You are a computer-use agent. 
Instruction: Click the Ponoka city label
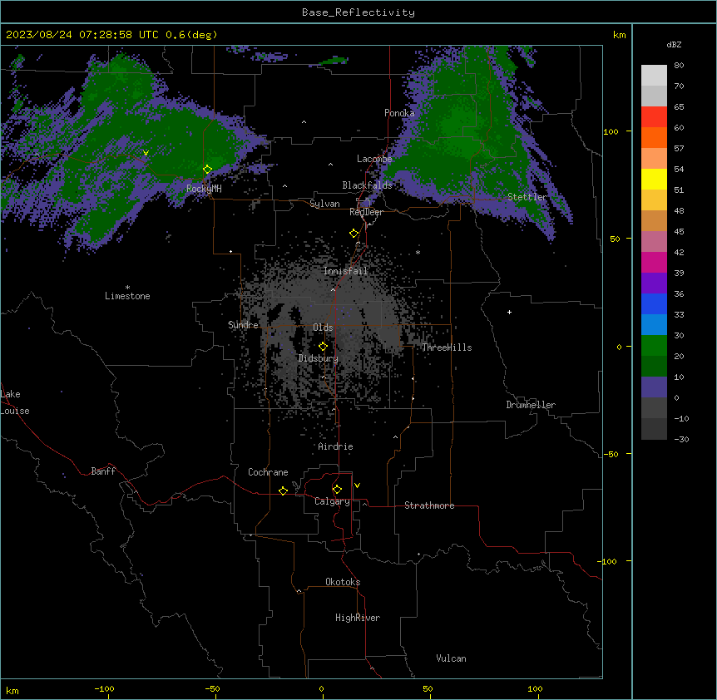399,113
